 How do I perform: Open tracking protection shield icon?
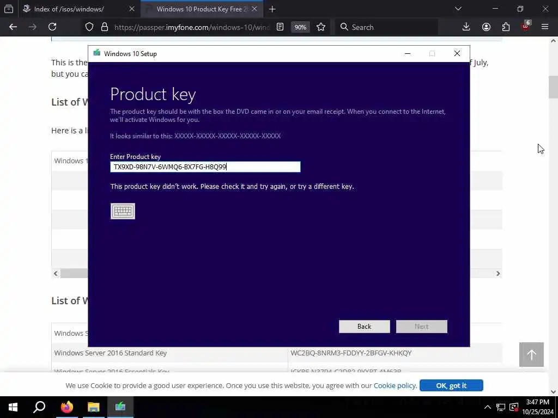(x=89, y=27)
